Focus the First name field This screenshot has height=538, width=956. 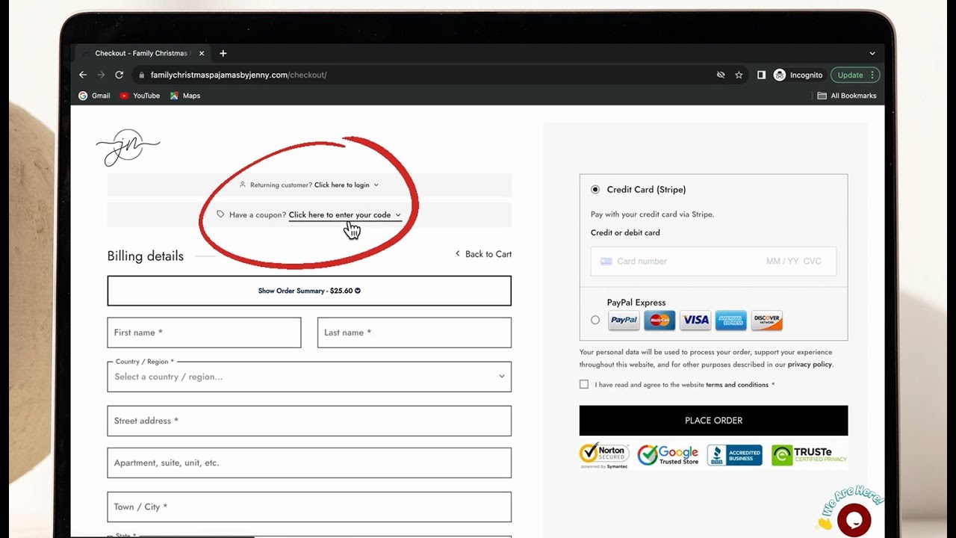pyautogui.click(x=204, y=333)
